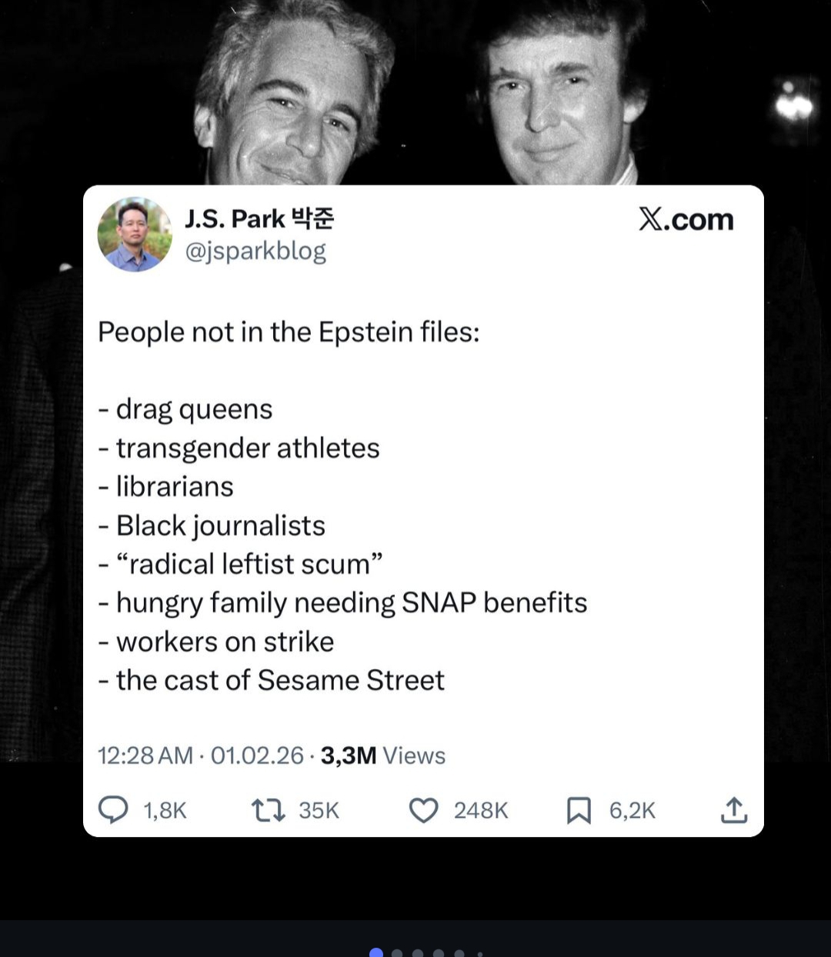Like the post with the heart icon
The width and height of the screenshot is (831, 957).
point(423,810)
